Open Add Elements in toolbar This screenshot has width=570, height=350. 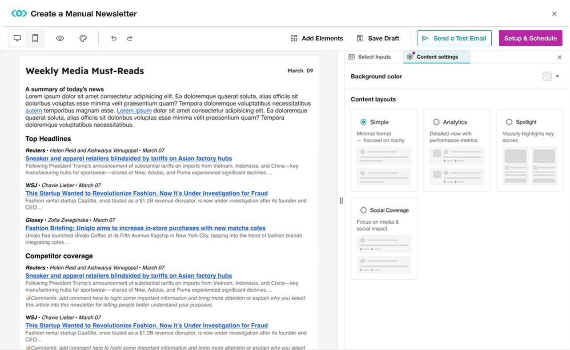[317, 38]
